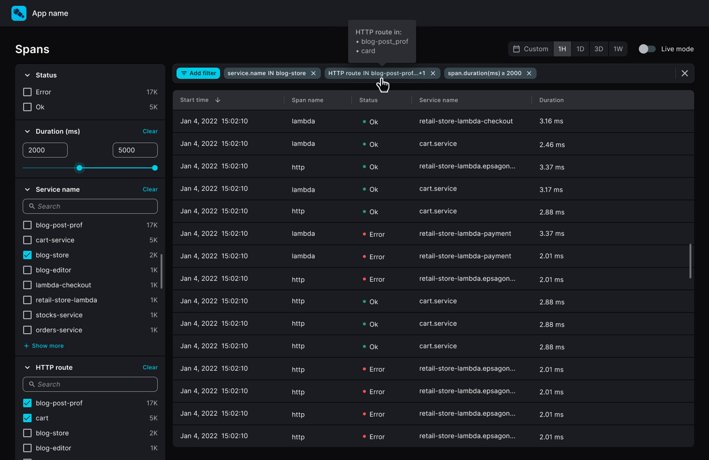Collapse the Duration (ms) section

[27, 131]
